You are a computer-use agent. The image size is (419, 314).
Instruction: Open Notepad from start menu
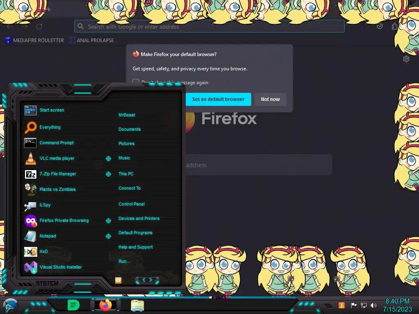[47, 236]
